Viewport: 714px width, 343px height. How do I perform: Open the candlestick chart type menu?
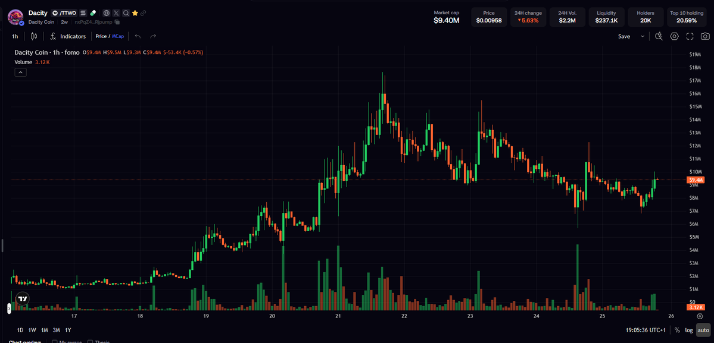pos(34,36)
